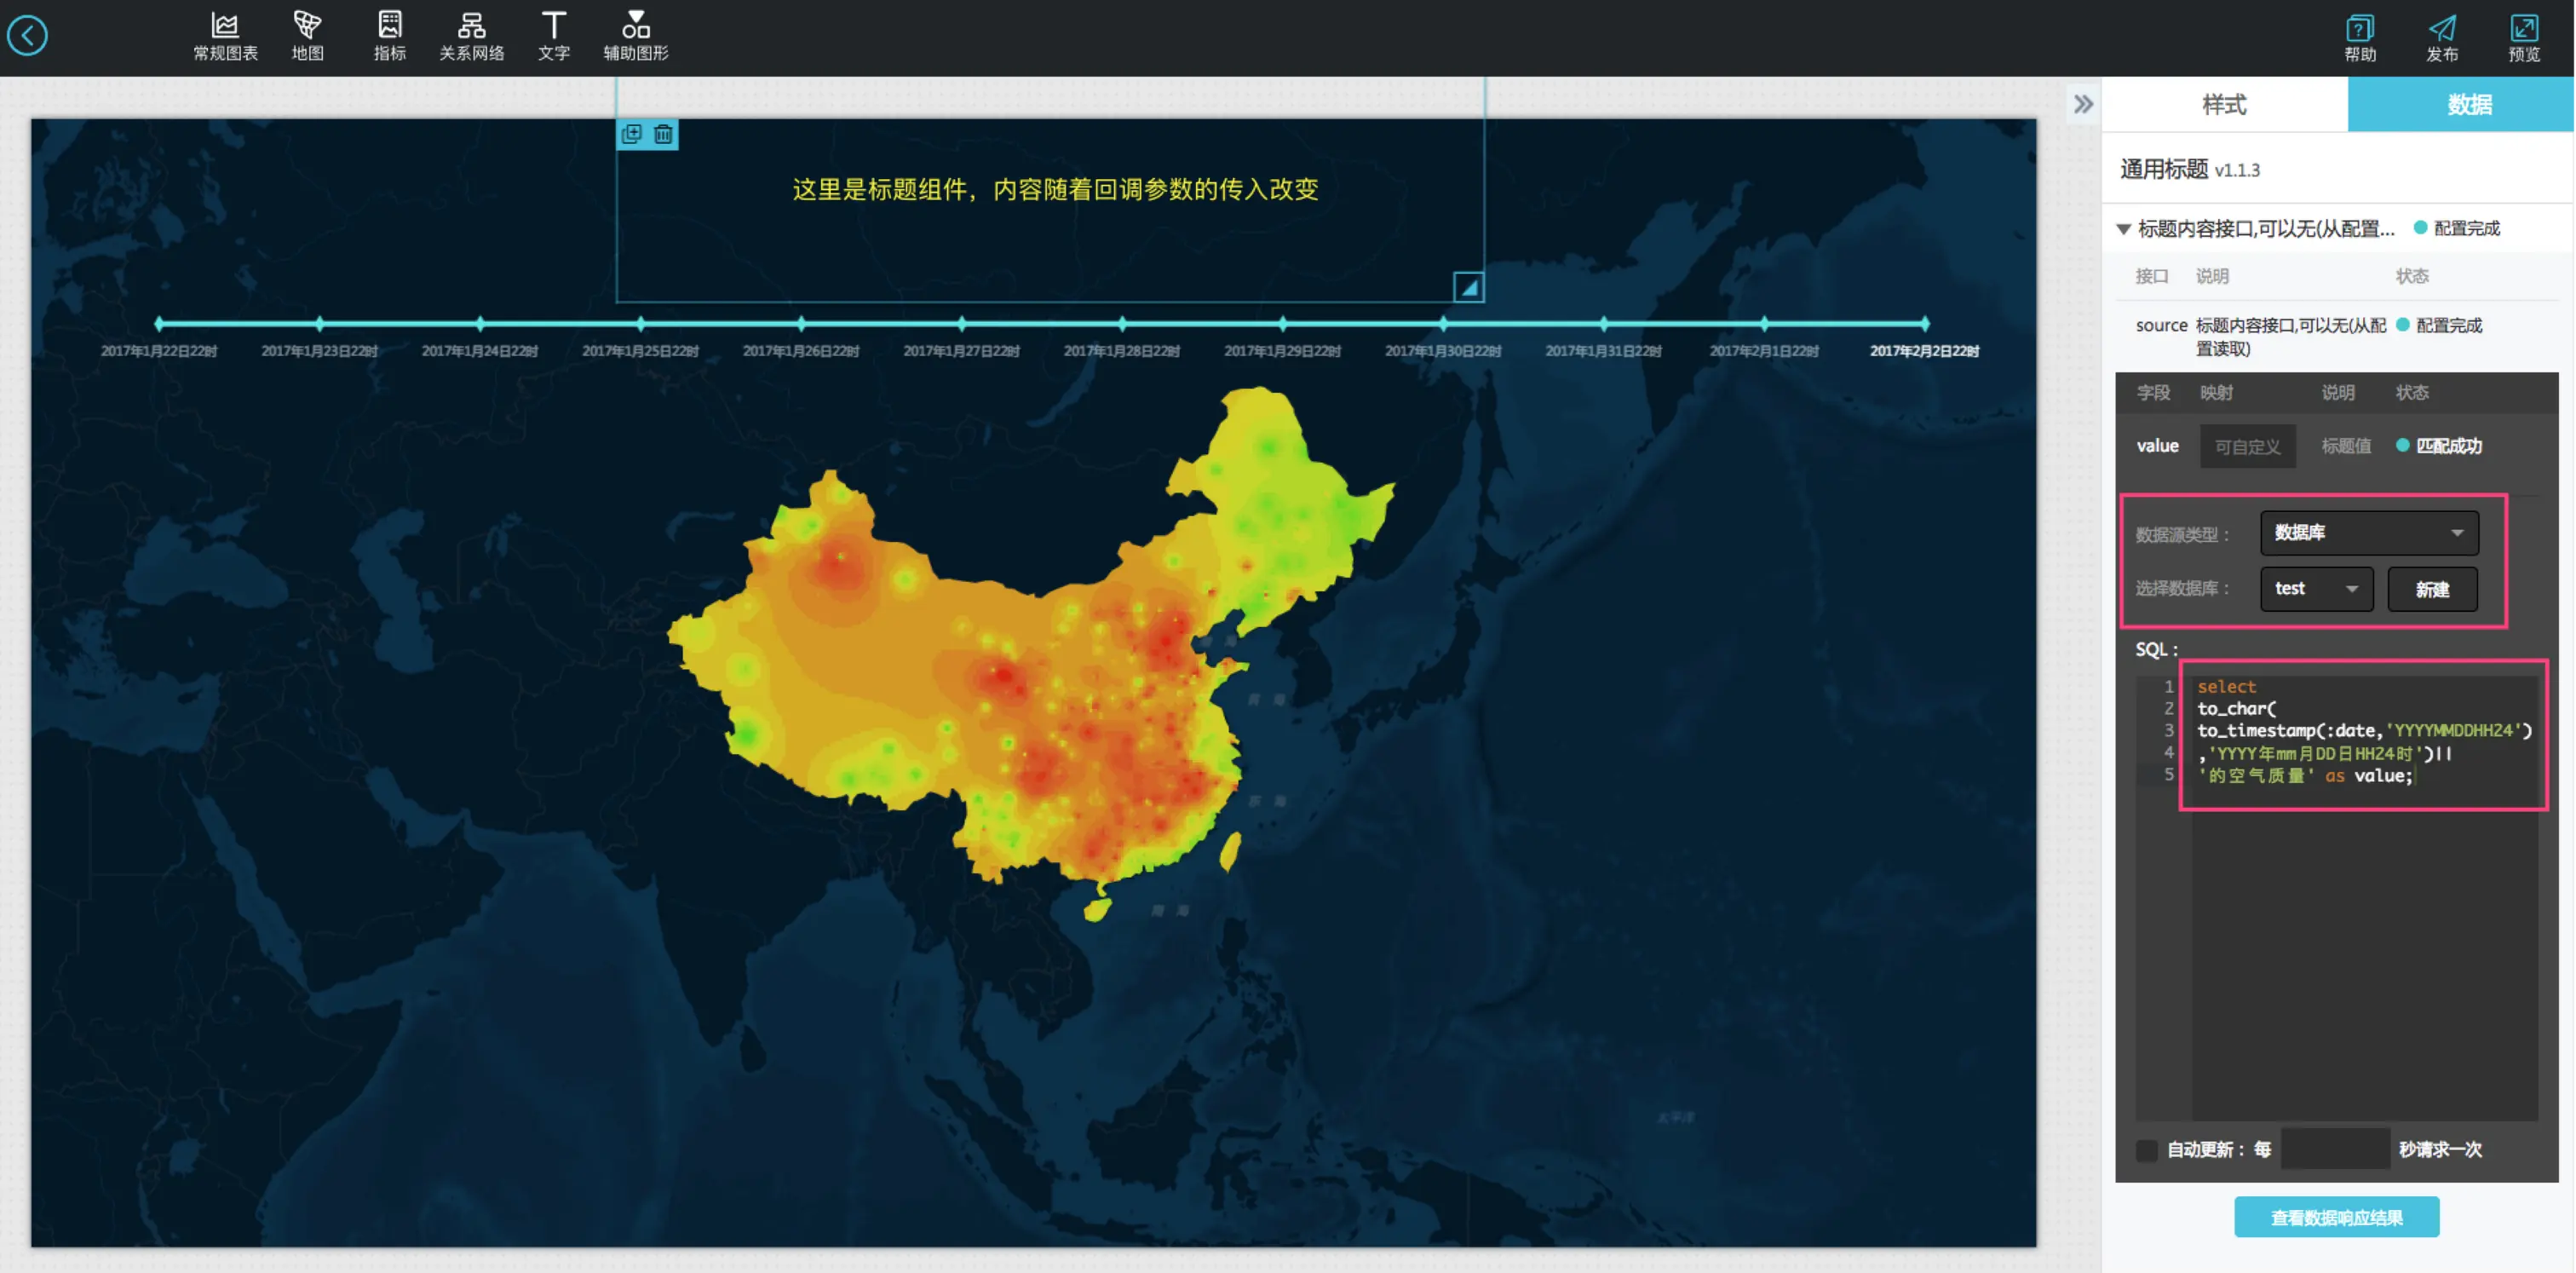The image size is (2576, 1273).
Task: Duplicate the selected title widget with copy icon
Action: [x=631, y=134]
